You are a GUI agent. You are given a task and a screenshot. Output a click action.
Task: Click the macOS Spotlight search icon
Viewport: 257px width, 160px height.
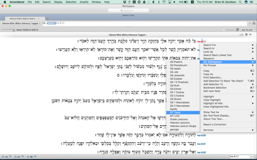pyautogui.click(x=240, y=2)
